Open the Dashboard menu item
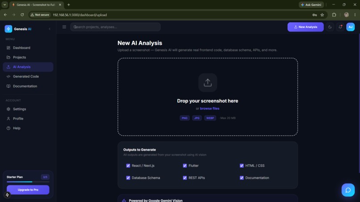The height and width of the screenshot is (202, 360). (28, 48)
